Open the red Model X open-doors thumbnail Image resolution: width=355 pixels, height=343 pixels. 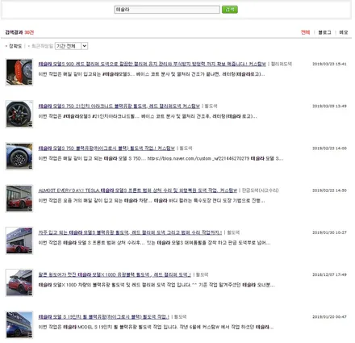19,282
